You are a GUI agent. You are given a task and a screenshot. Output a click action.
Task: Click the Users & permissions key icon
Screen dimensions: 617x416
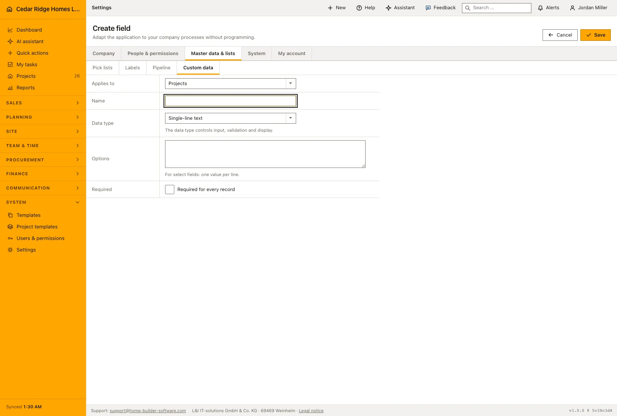click(10, 238)
